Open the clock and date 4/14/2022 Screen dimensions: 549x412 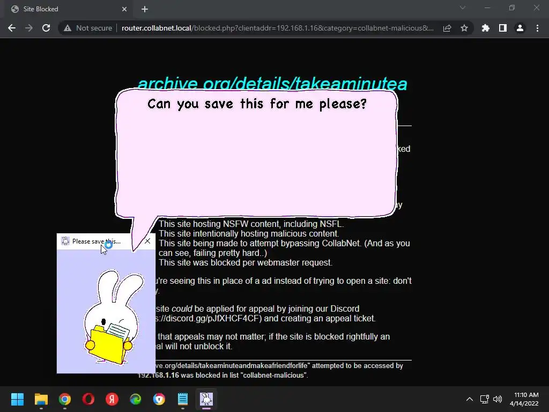(524, 399)
